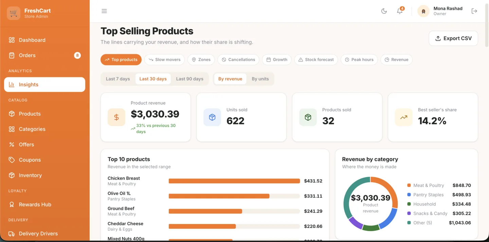The height and width of the screenshot is (242, 489).
Task: Go to Orders in the sidebar
Action: [x=44, y=55]
